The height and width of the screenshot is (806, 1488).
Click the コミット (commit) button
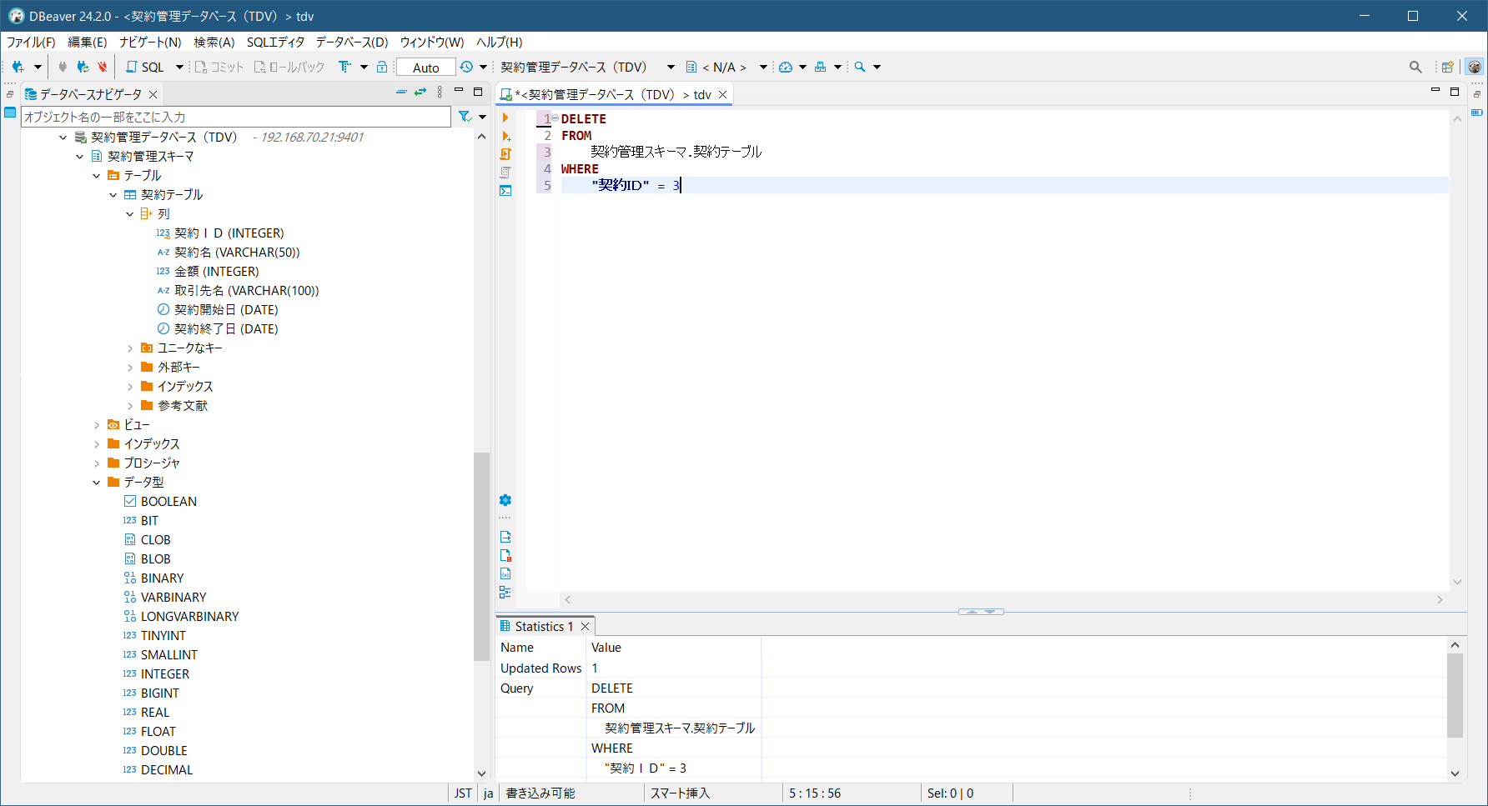[219, 67]
